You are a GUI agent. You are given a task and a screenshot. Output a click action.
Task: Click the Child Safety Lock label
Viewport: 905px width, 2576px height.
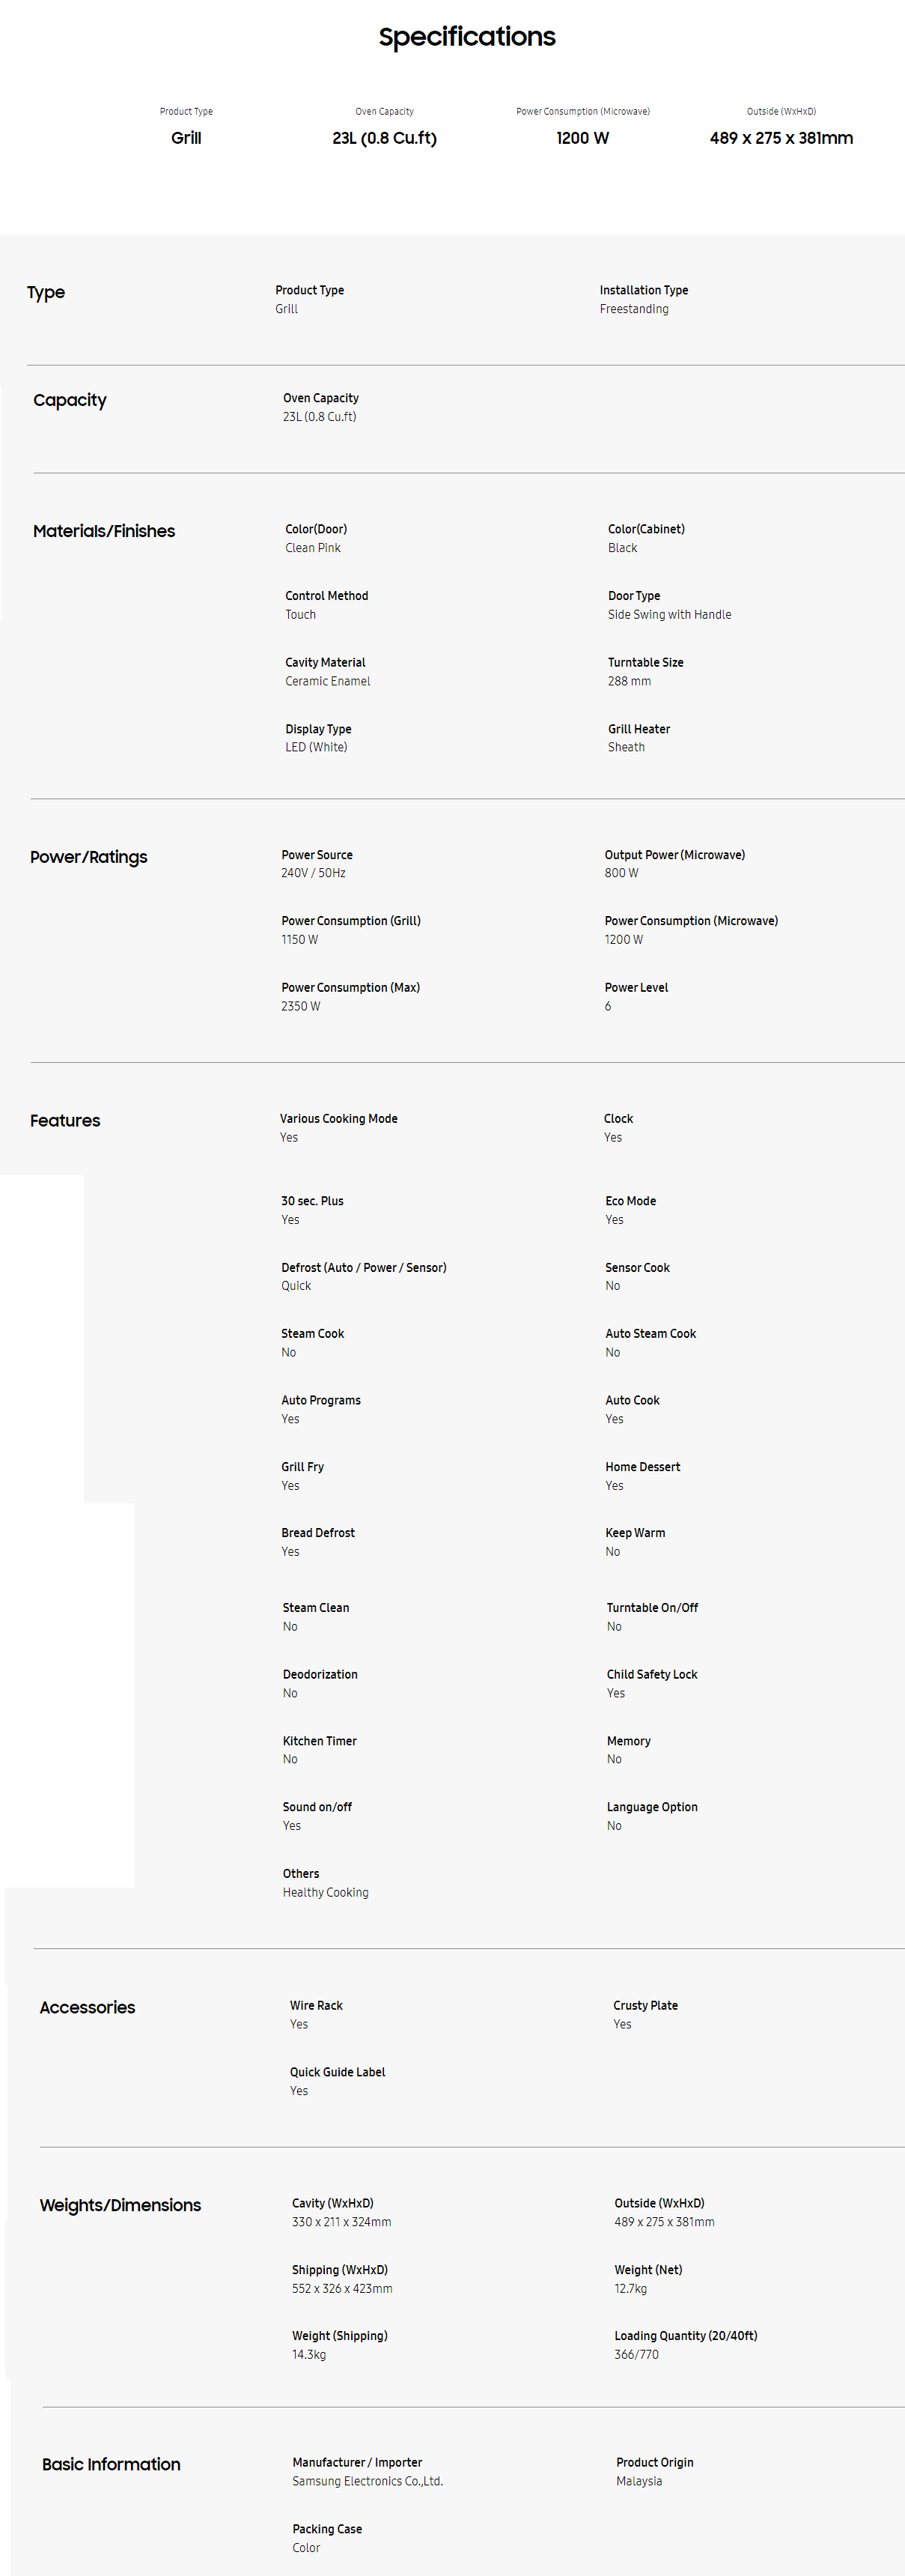click(x=651, y=1674)
